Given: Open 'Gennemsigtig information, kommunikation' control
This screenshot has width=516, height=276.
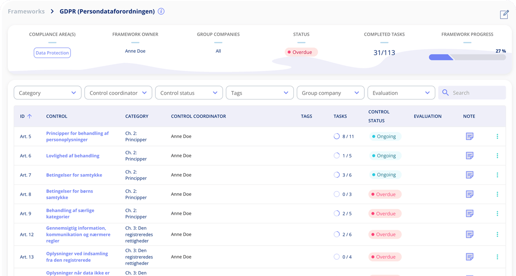Looking at the screenshot, I should [78, 234].
